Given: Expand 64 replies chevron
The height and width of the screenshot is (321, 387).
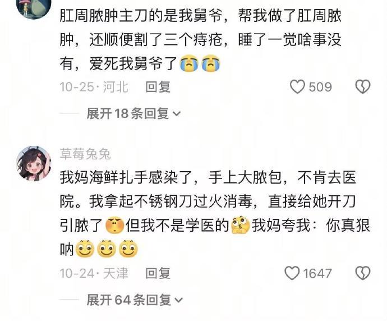Looking at the screenshot, I should click(178, 300).
